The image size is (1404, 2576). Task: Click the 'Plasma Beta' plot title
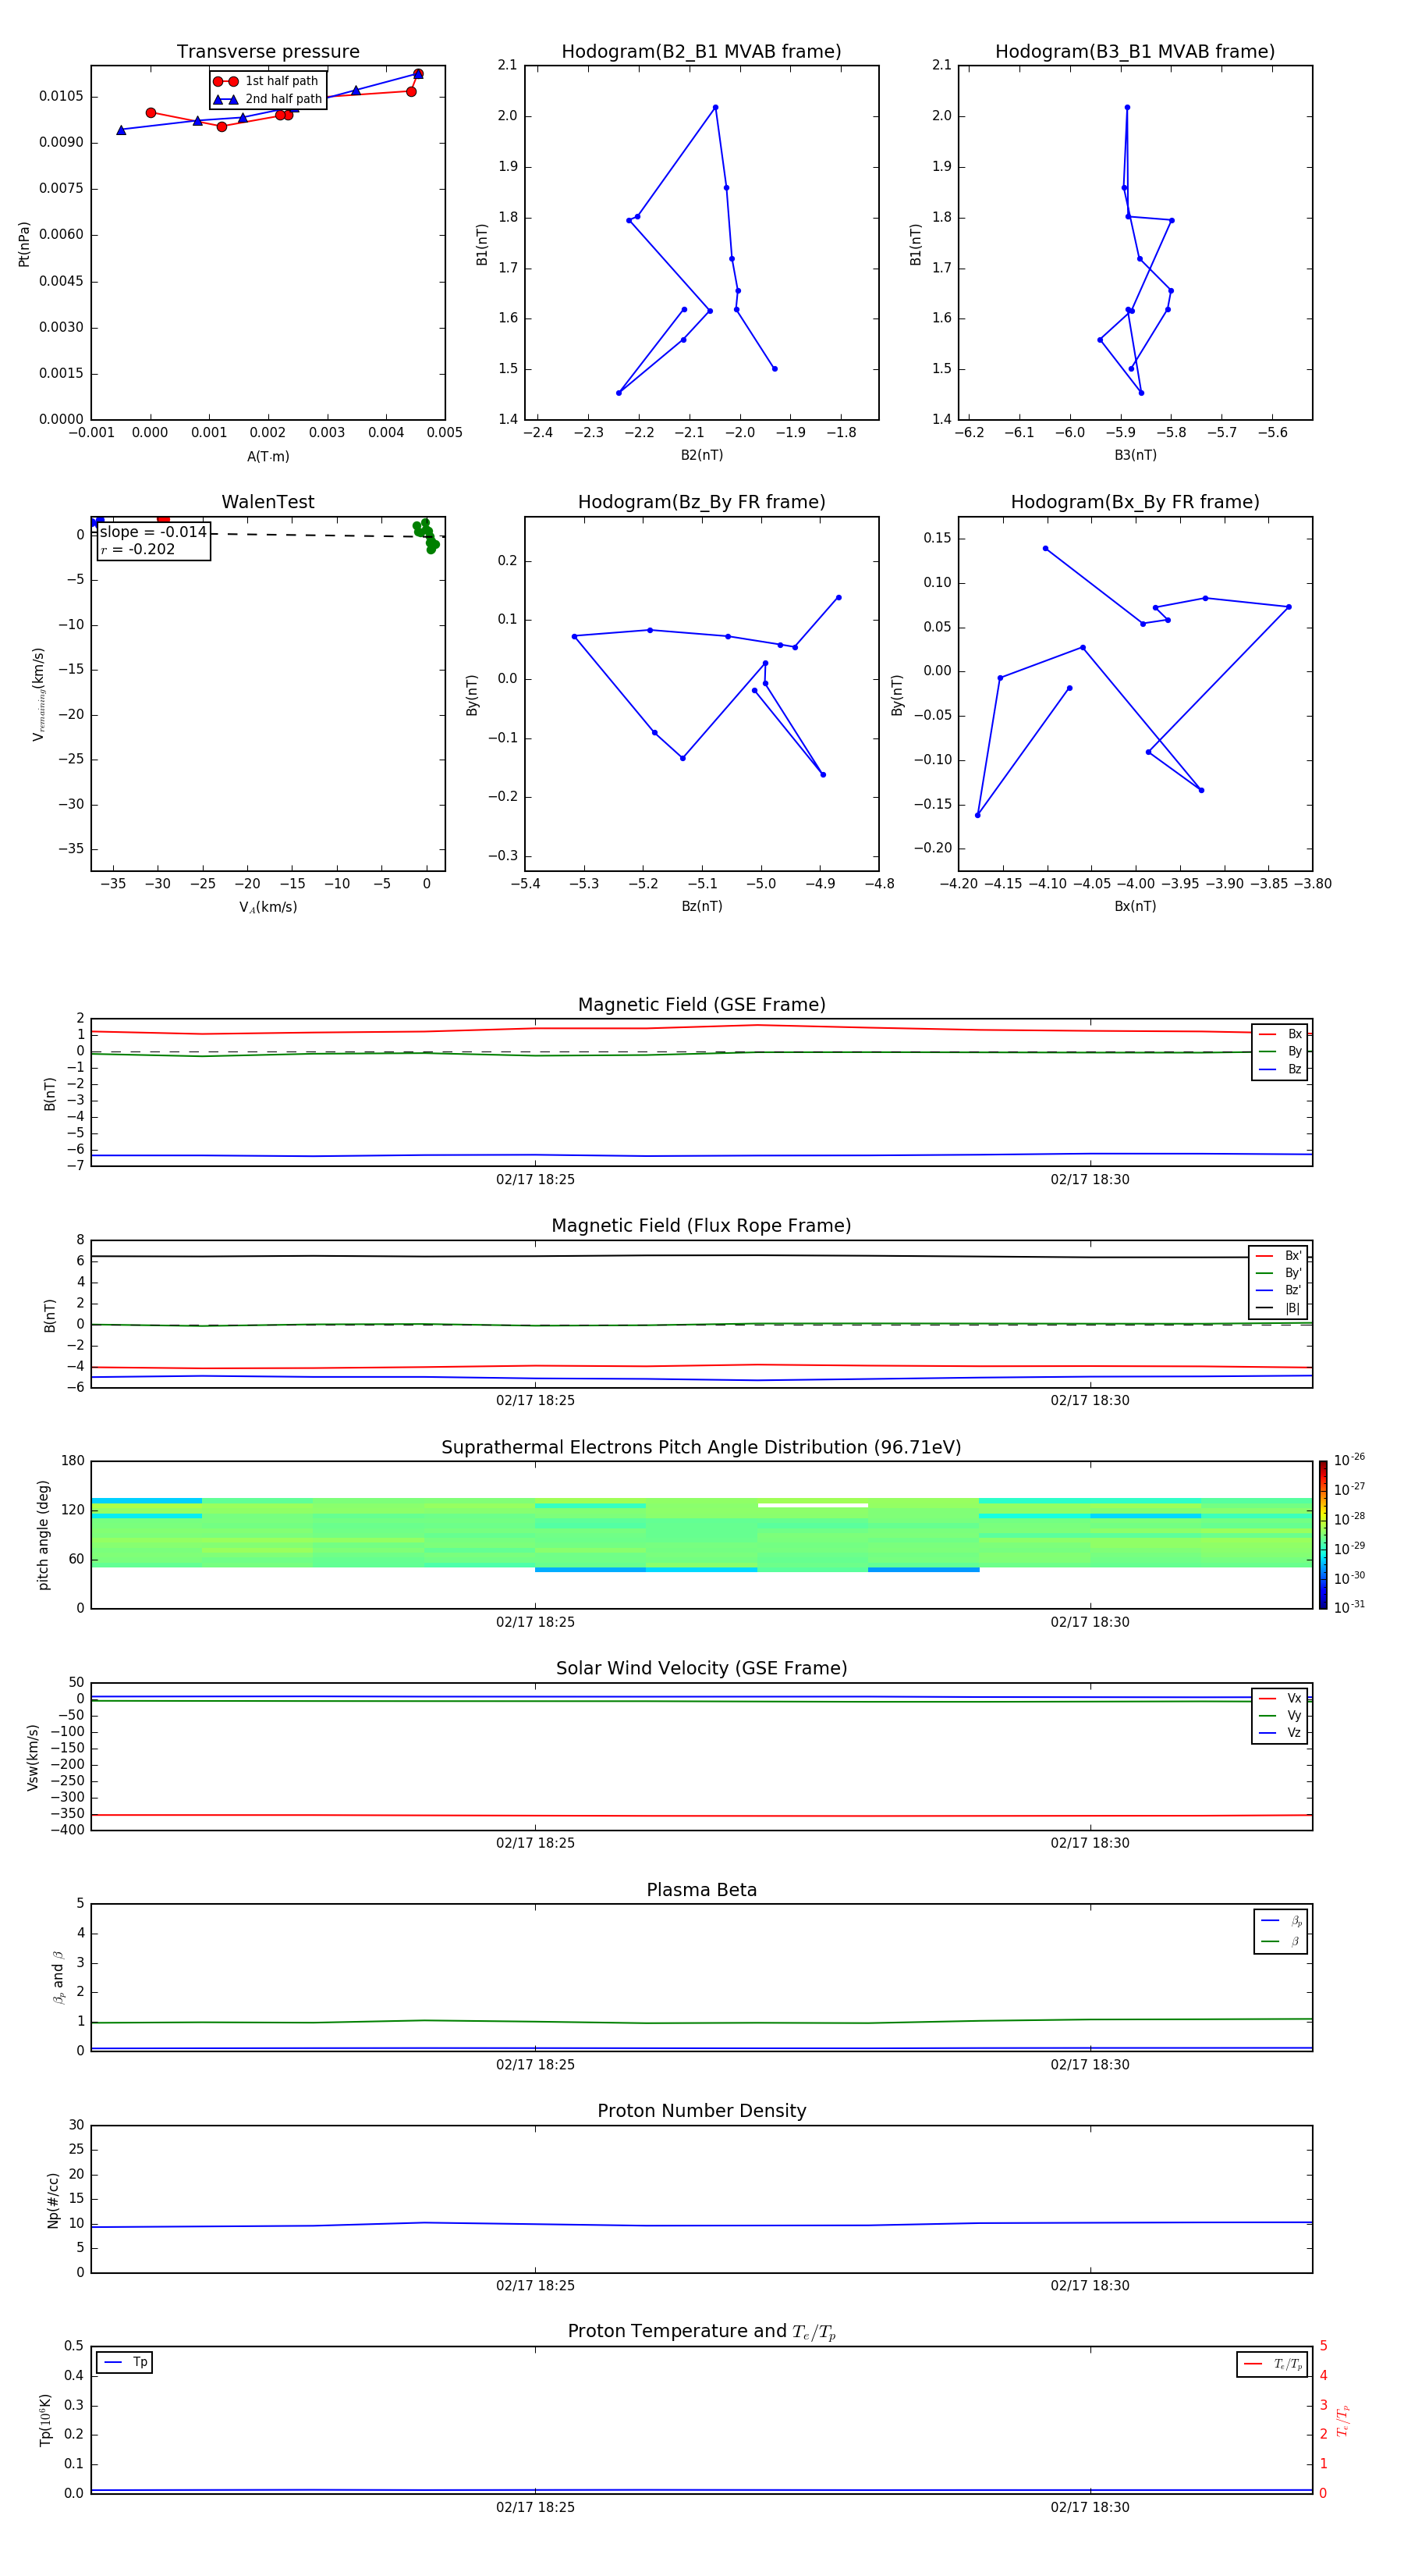point(701,1890)
